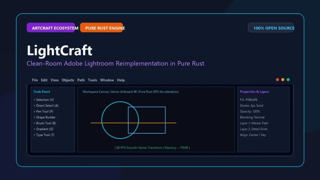The width and height of the screenshot is (320, 180).
Task: Click the Clean-Room Adobe Lightroom subtitle
Action: [x=115, y=63]
